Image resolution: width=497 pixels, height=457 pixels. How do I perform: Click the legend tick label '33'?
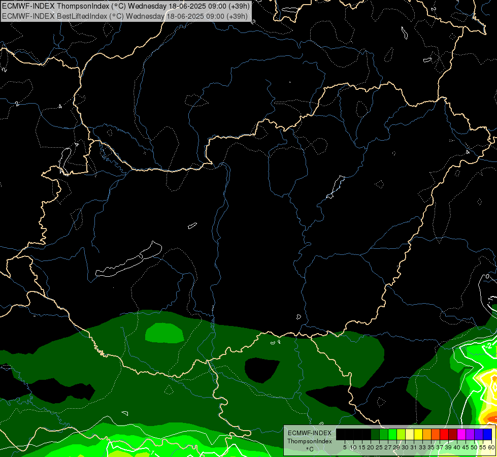coord(422,447)
